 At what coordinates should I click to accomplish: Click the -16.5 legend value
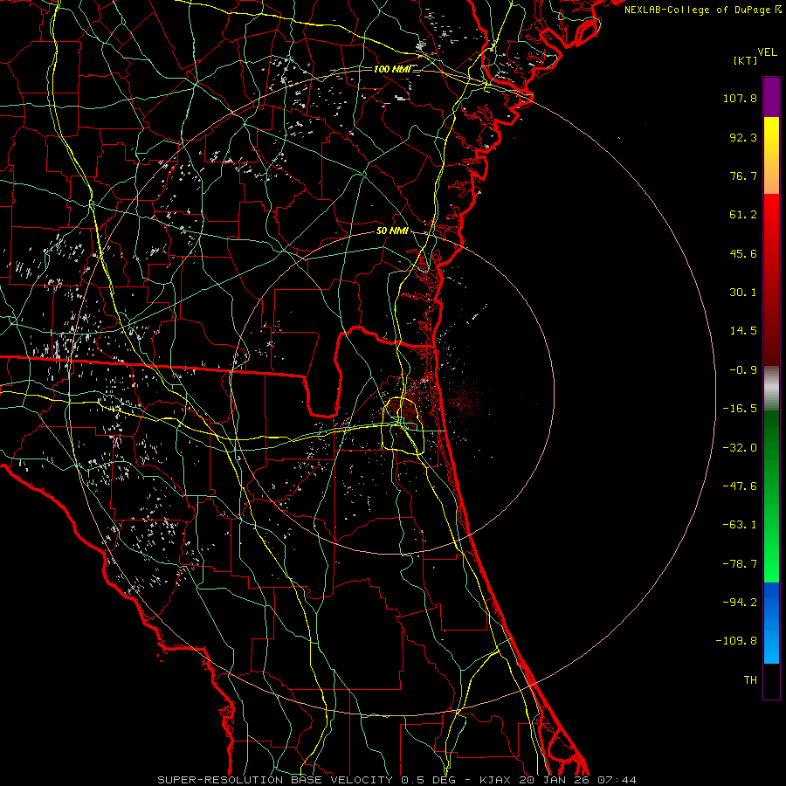click(x=740, y=409)
